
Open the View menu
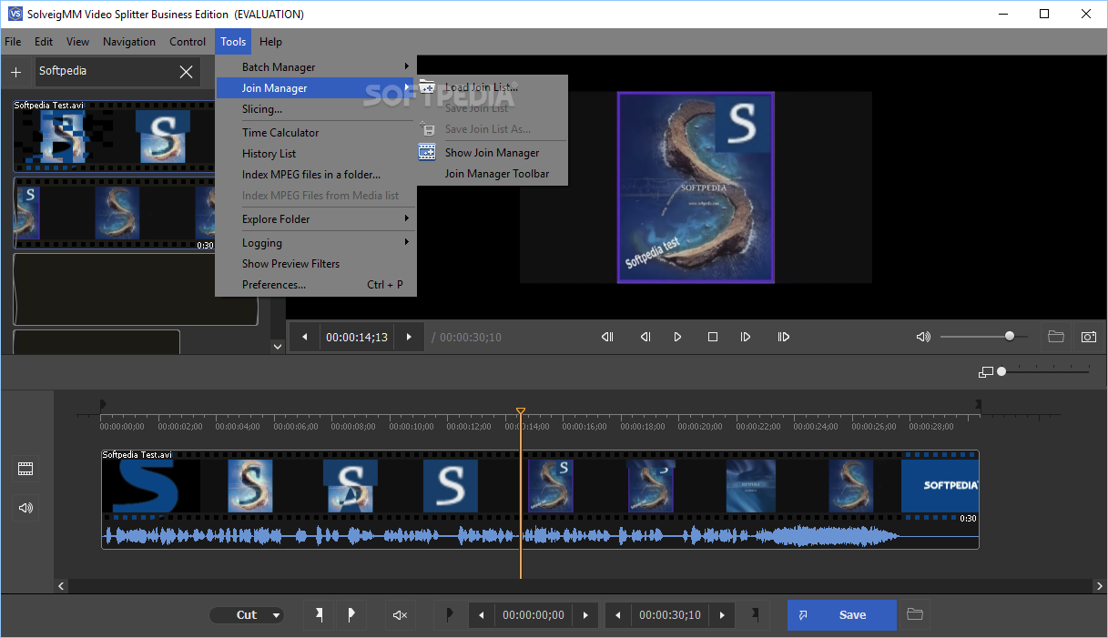(78, 41)
